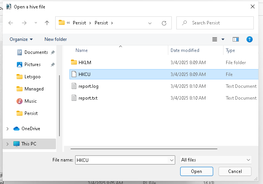Open the HKLM folder

click(x=85, y=63)
